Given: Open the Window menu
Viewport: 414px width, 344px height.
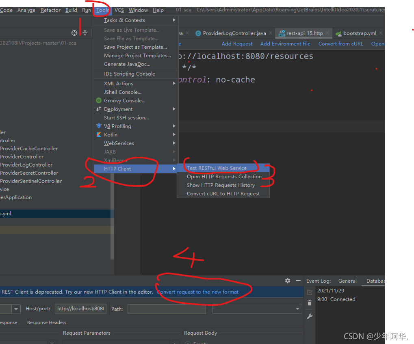Looking at the screenshot, I should pyautogui.click(x=138, y=10).
